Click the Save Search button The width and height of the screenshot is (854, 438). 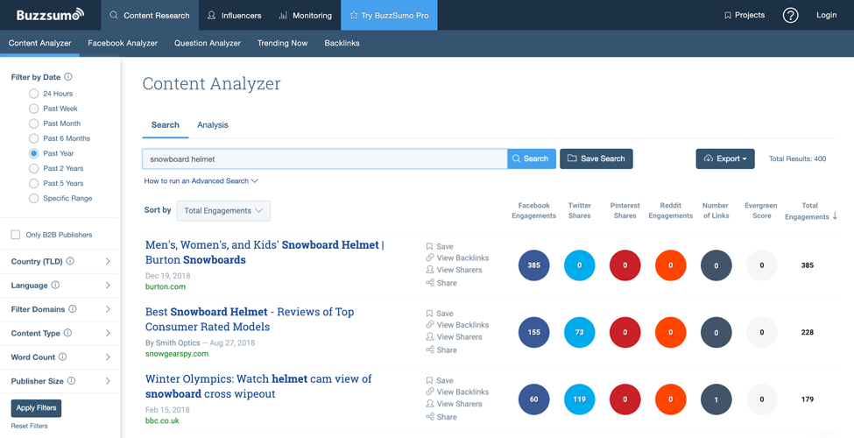click(596, 159)
